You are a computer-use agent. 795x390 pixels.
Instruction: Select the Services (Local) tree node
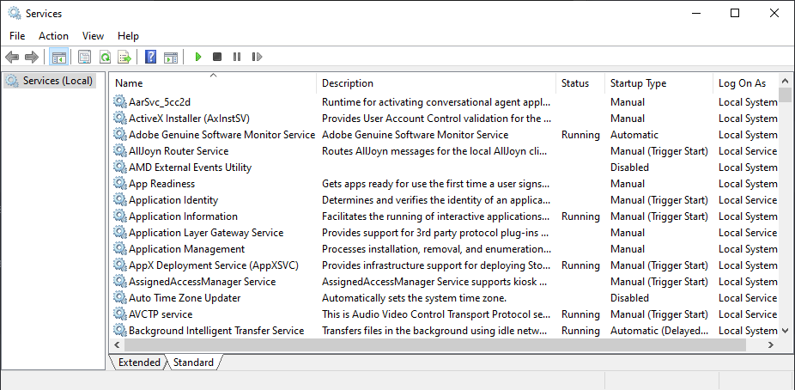click(50, 81)
